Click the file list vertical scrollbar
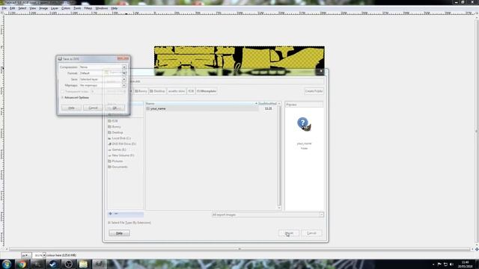 [x=279, y=156]
